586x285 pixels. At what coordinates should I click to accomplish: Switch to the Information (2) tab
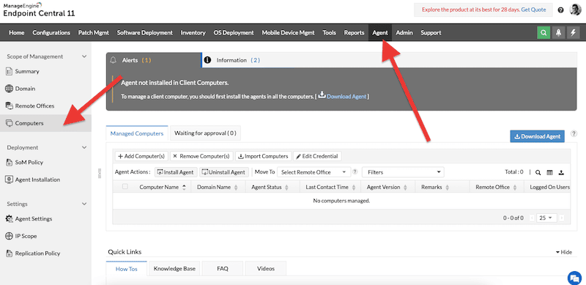[238, 60]
